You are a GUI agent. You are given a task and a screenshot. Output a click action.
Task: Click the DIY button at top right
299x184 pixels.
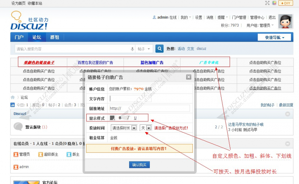(286, 3)
